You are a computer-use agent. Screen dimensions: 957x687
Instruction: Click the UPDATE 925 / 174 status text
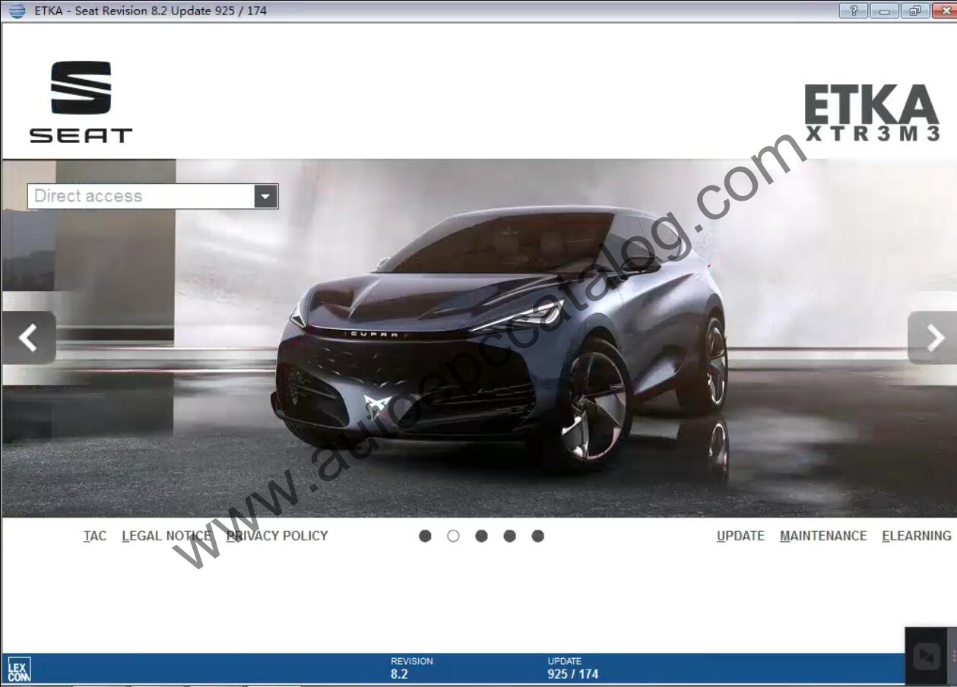[573, 668]
